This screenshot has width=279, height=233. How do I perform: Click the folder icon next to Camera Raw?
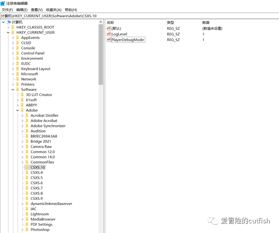click(27, 147)
